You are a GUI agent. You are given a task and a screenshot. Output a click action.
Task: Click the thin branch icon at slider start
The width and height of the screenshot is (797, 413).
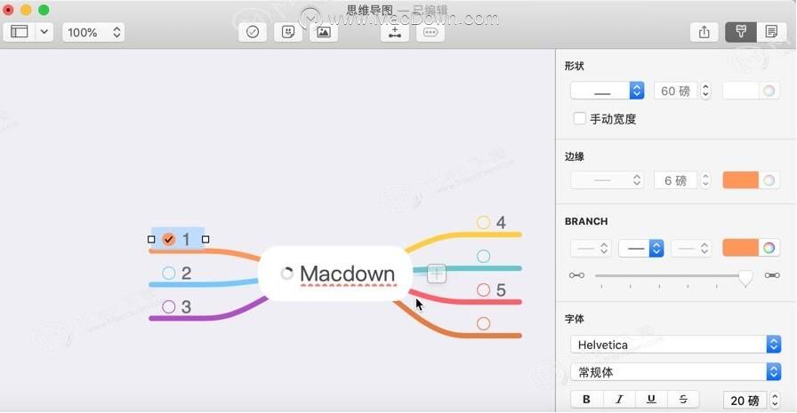576,275
